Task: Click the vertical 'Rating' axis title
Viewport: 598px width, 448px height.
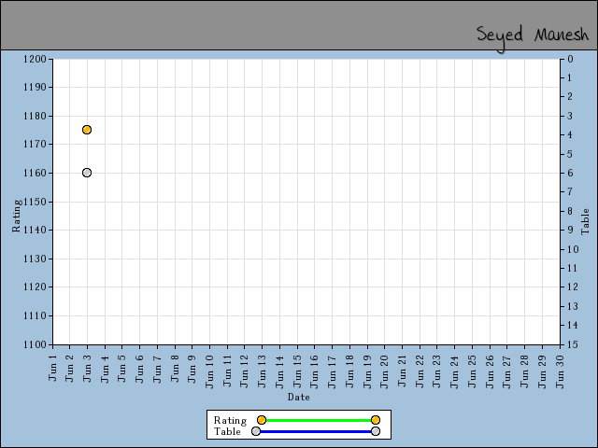Action: tap(17, 216)
